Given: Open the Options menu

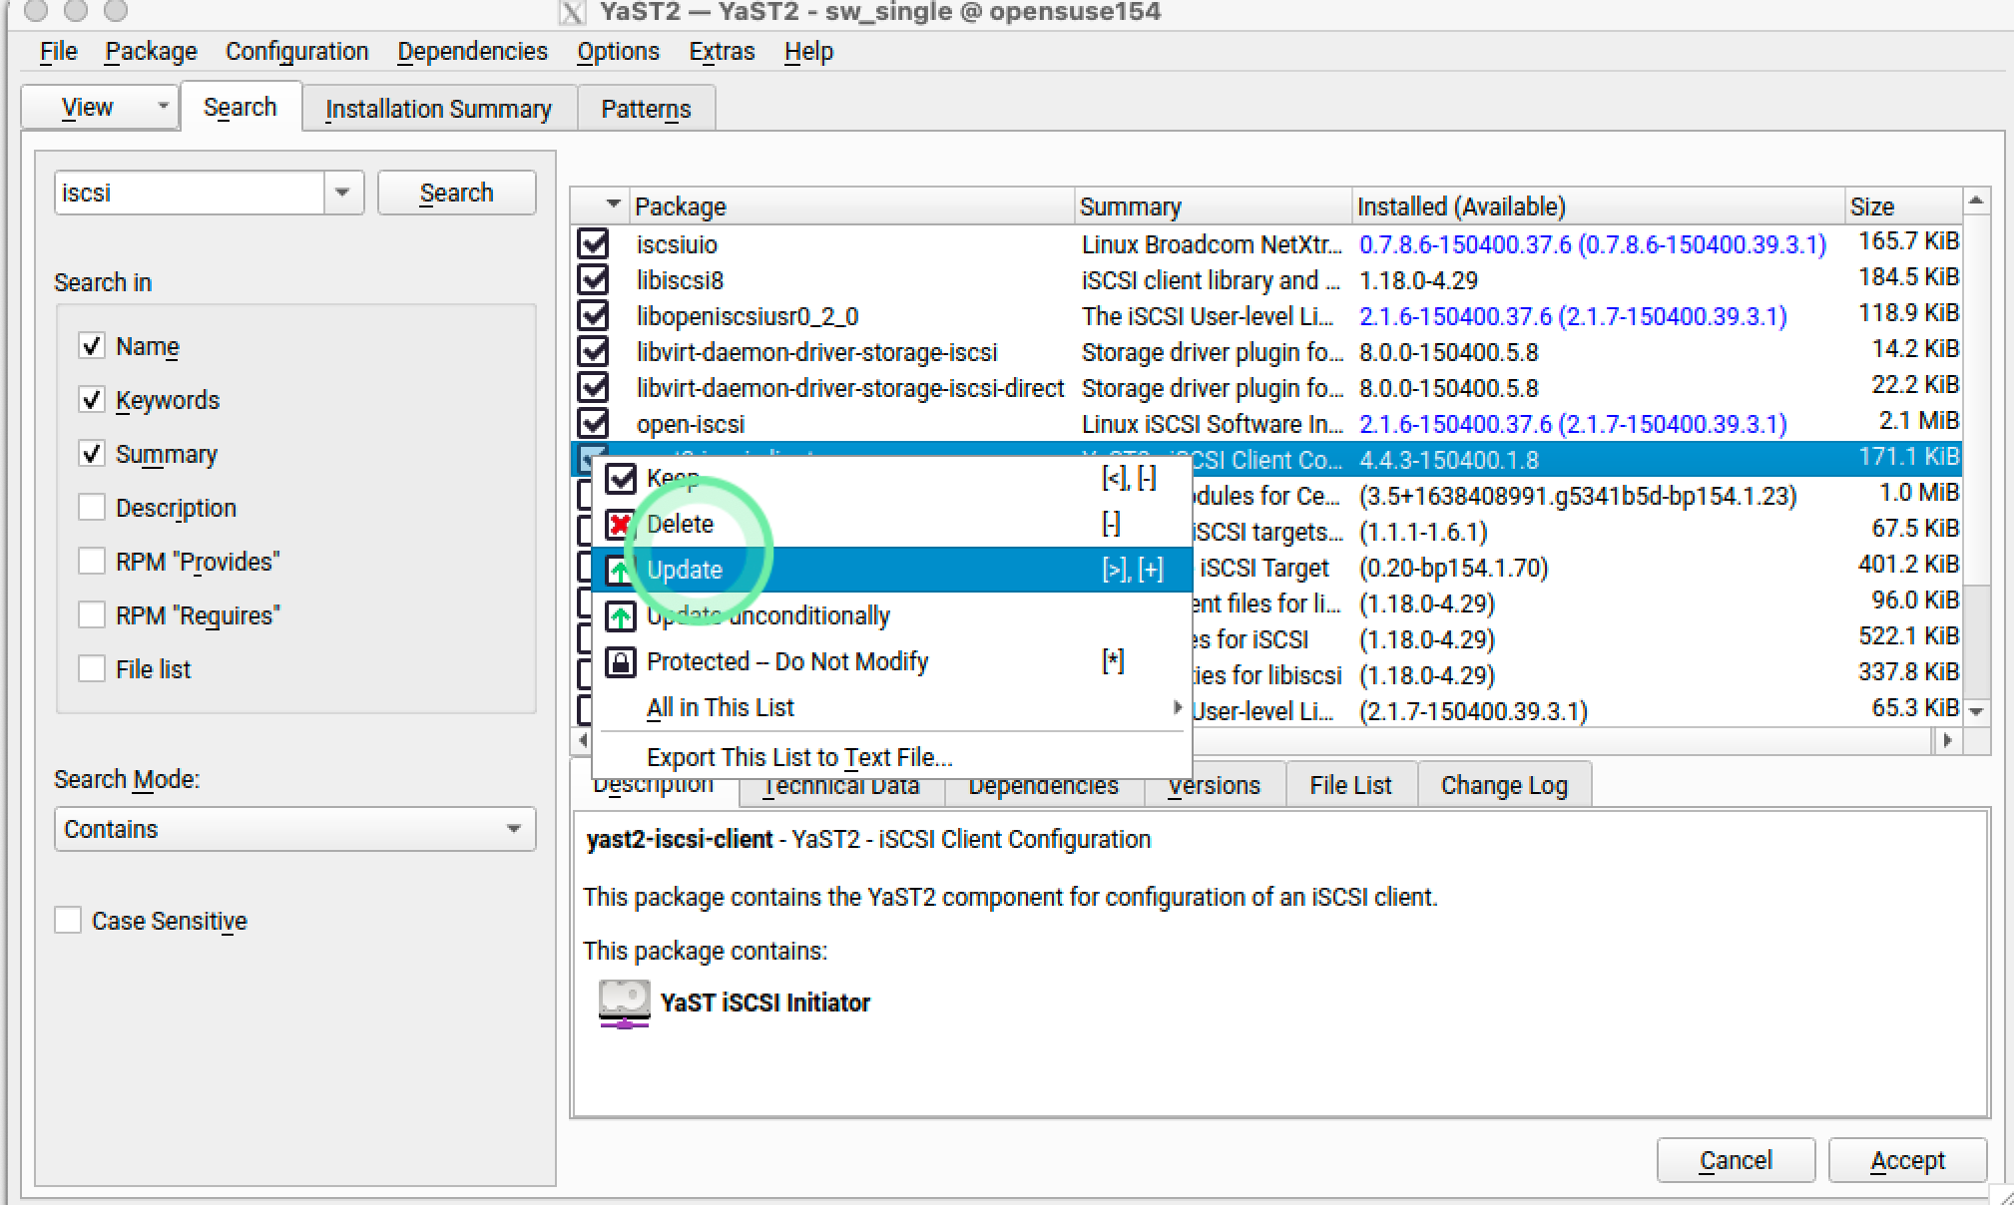Looking at the screenshot, I should coord(618,51).
